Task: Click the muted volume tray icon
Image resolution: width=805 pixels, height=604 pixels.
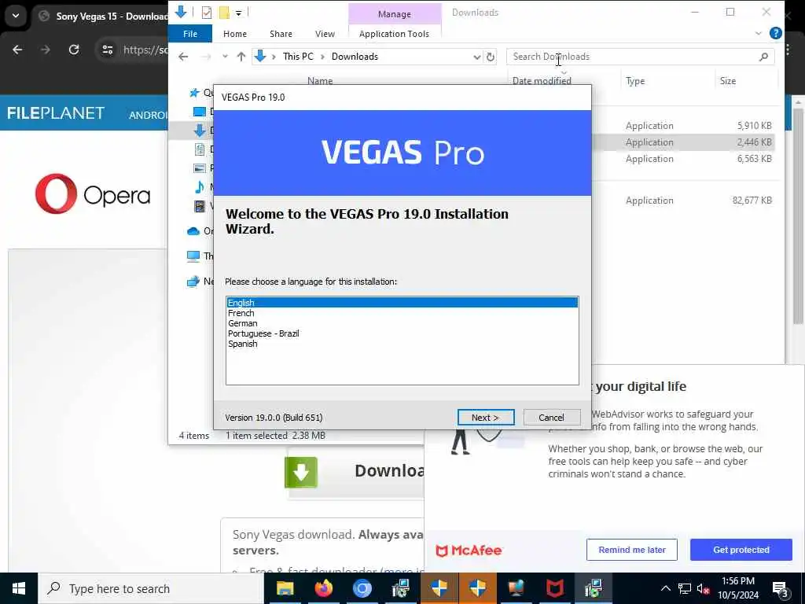Action: 703,588
